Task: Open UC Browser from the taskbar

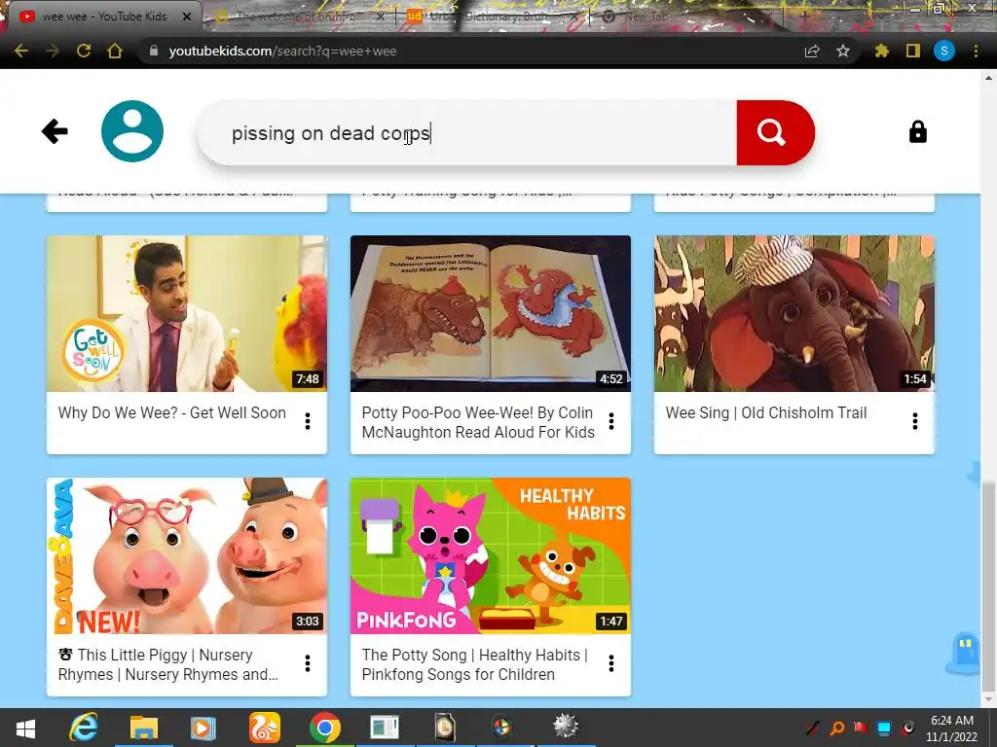Action: click(264, 728)
